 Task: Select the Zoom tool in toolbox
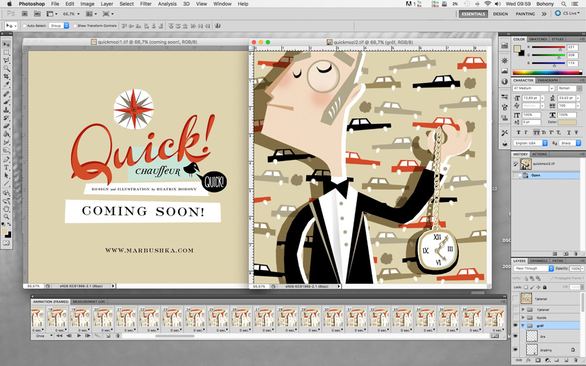6,217
